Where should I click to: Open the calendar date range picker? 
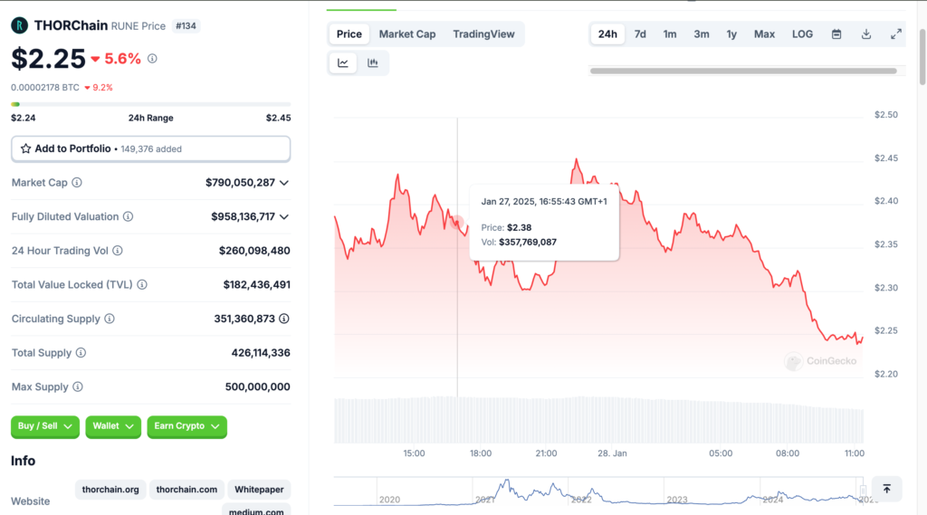836,34
